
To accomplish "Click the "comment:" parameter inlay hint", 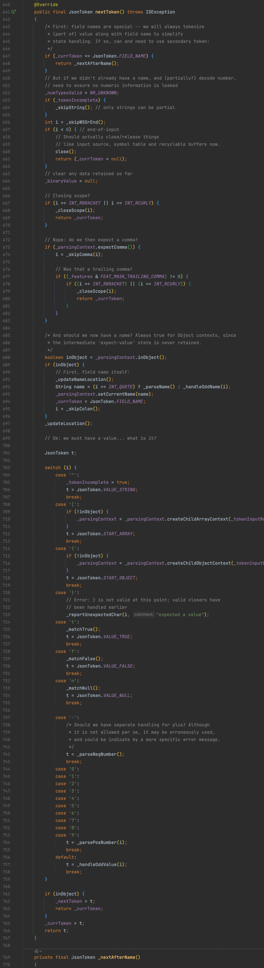I will [144, 614].
